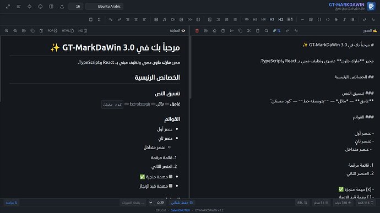Viewport: 380px width, 213px height.
Task: Insert blockquote with quote marks icon
Action: tap(311, 19)
